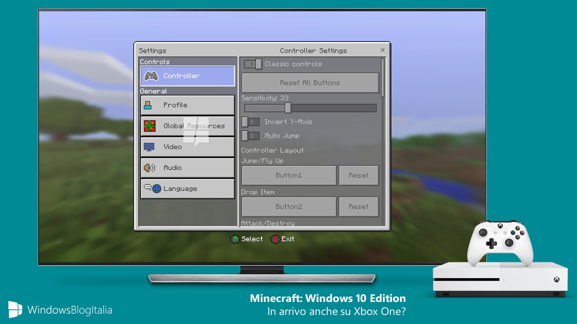Click the Minecraft: Windows 10 Edition caption
The height and width of the screenshot is (324, 577).
328,298
